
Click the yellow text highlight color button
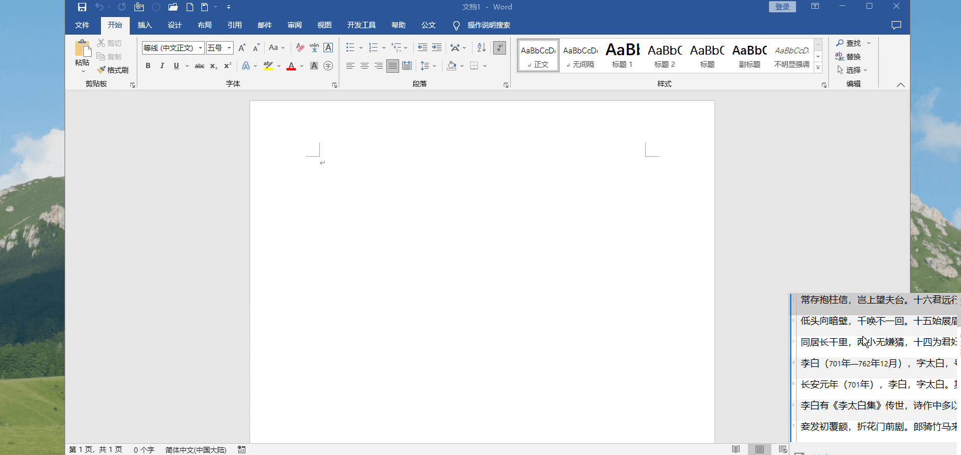pyautogui.click(x=268, y=66)
